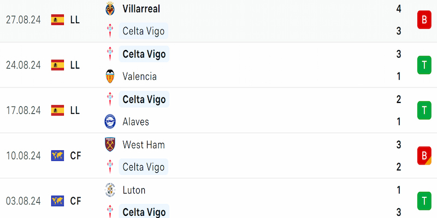The height and width of the screenshot is (218, 437).
Task: Click the Alaves club crest
Action: [x=110, y=122]
